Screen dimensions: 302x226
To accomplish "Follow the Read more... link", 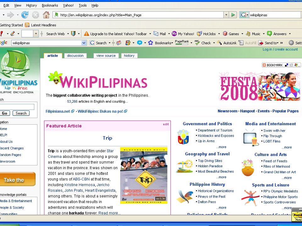I will [109, 213].
